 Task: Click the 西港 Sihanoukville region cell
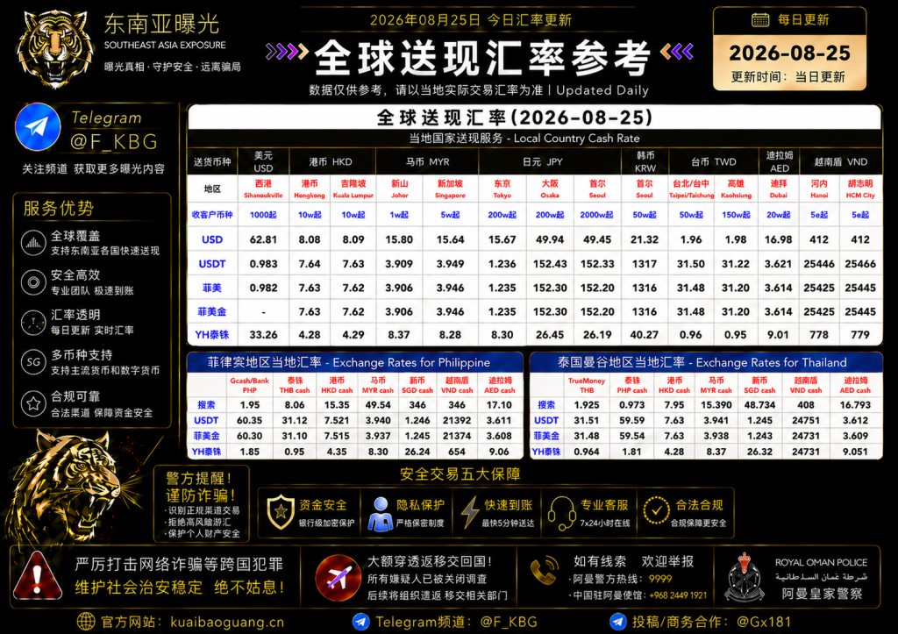(x=263, y=189)
